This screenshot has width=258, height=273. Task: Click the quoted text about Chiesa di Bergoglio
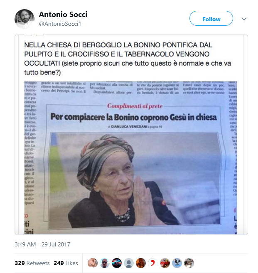(x=128, y=59)
